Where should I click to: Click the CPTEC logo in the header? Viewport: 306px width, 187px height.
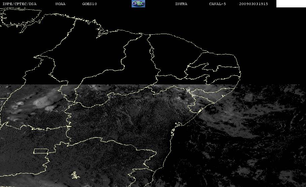(x=138, y=4)
